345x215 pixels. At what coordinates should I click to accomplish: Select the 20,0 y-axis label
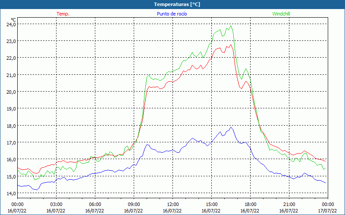point(11,92)
